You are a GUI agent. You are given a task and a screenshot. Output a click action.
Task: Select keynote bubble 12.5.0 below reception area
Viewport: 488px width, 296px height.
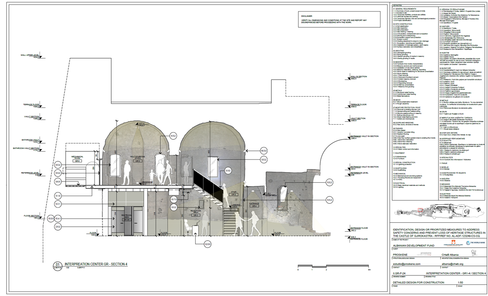coord(208,244)
